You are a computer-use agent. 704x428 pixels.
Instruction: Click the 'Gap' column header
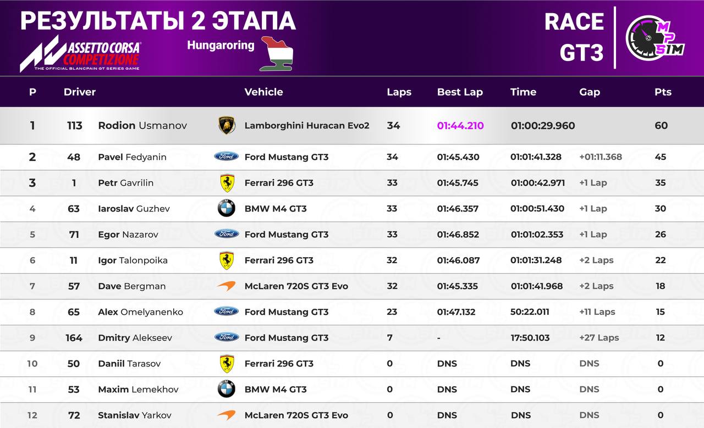[590, 92]
